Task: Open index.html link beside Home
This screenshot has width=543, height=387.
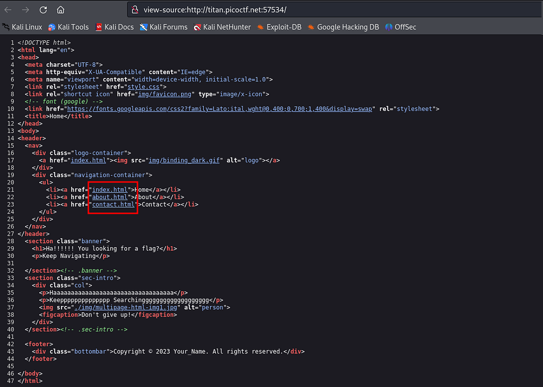Action: 110,190
